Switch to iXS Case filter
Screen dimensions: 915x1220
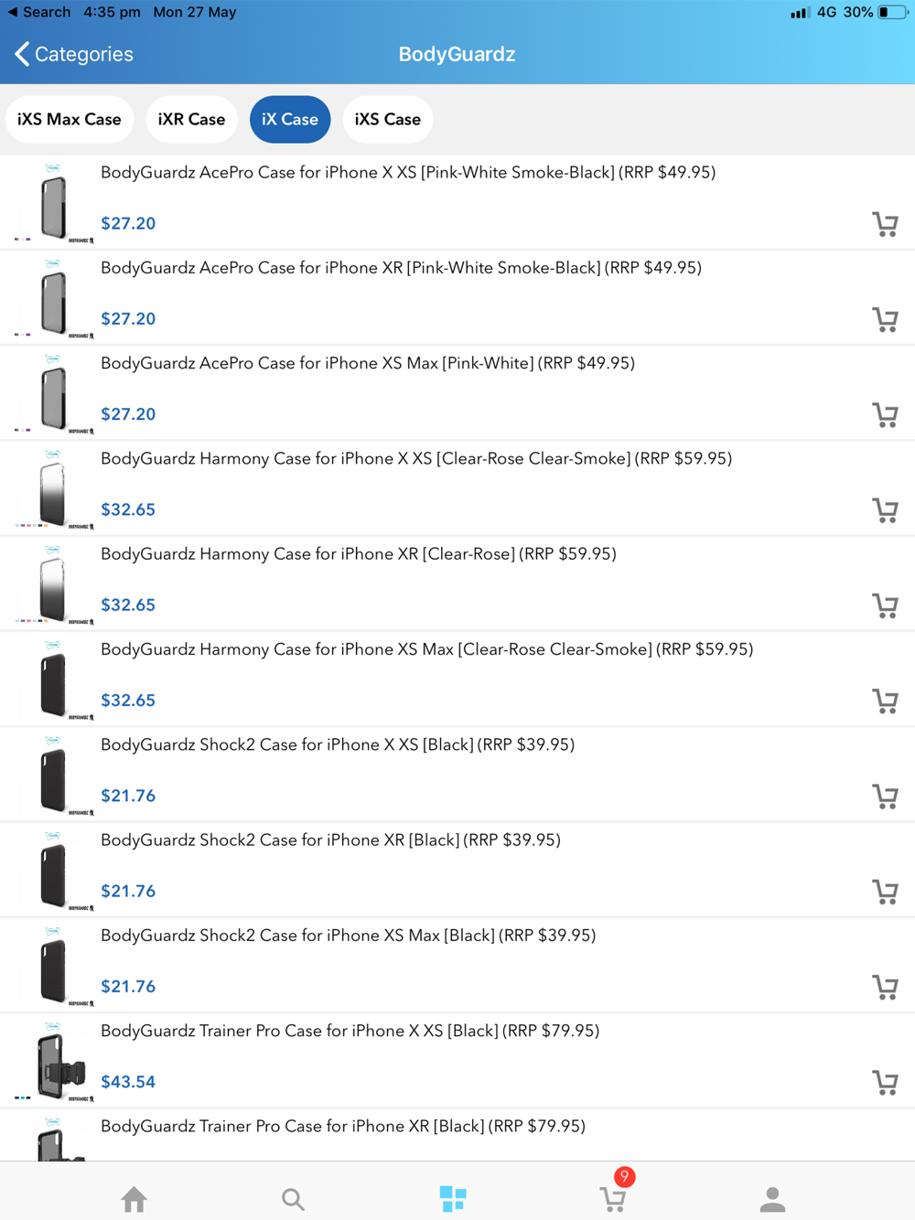(387, 120)
